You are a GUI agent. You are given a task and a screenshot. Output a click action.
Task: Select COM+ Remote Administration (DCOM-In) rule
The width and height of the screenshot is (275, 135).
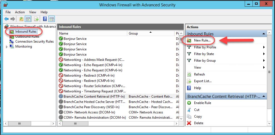pos(95,117)
